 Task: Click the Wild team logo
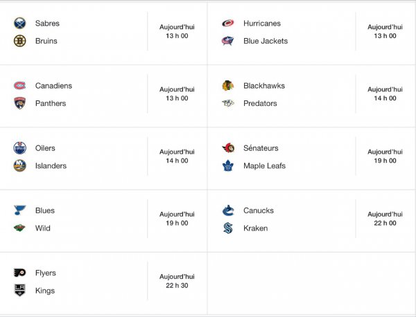pos(19,228)
